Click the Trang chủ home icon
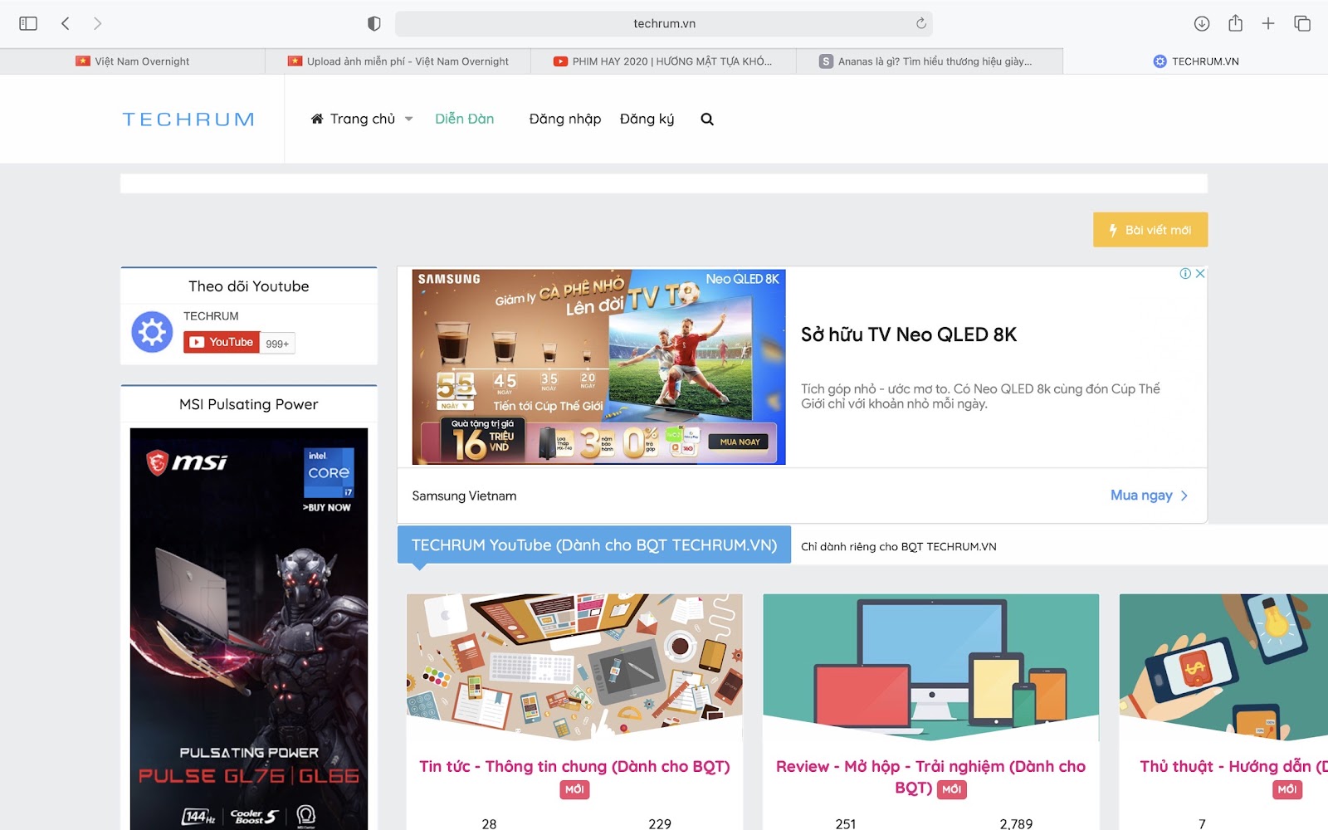 (x=317, y=119)
